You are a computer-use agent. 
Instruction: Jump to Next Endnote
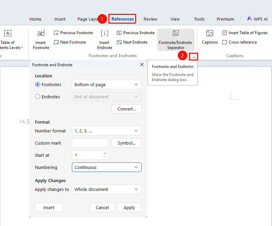132,42
